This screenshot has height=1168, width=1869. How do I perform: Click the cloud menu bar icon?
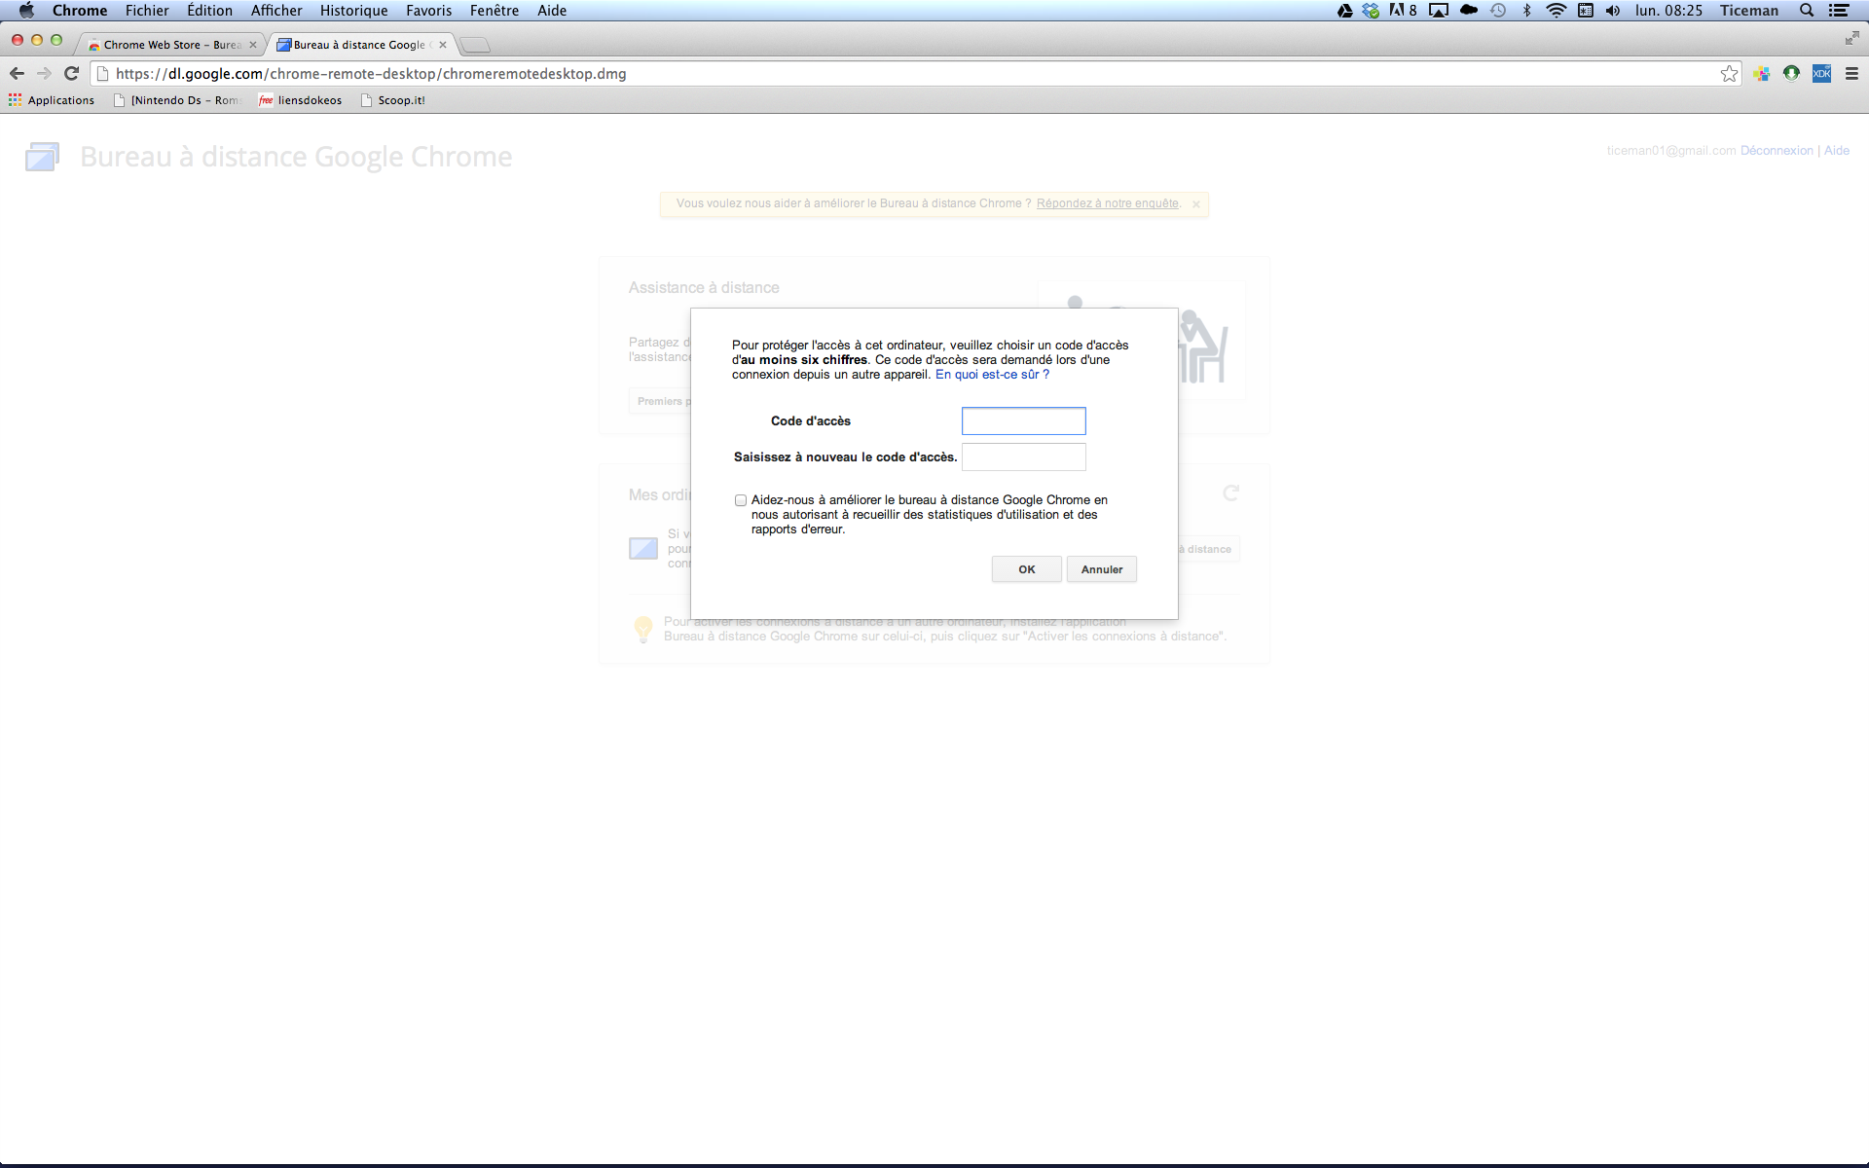(x=1469, y=11)
